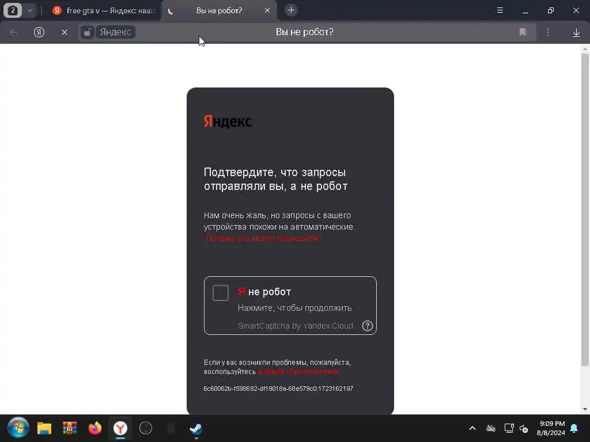This screenshot has height=442, width=590.
Task: Stop page loading with the X button
Action: [65, 32]
